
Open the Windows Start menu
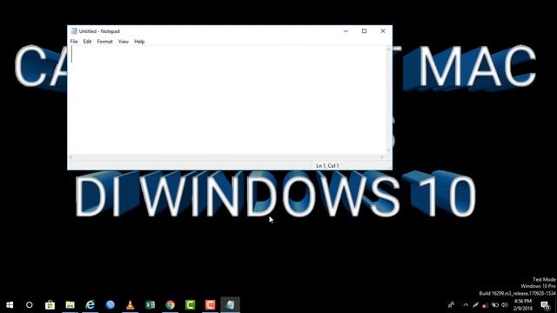[x=10, y=305]
